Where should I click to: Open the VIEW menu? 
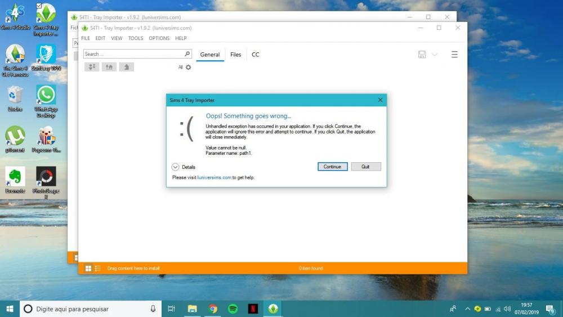tap(117, 38)
